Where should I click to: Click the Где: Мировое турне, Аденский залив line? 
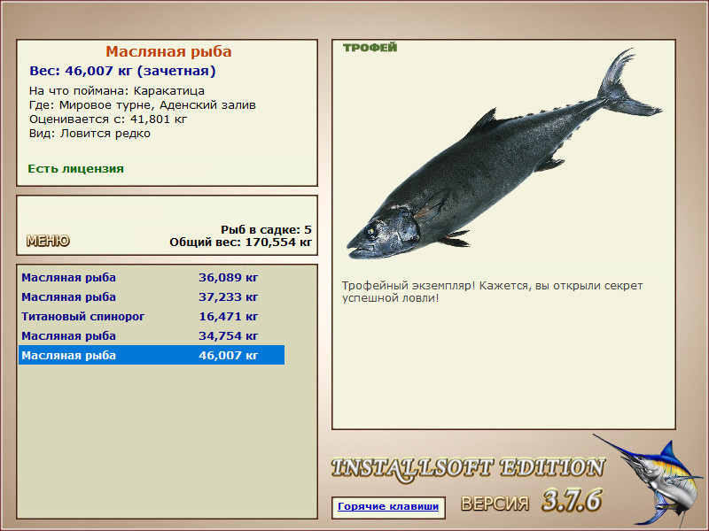click(x=143, y=105)
